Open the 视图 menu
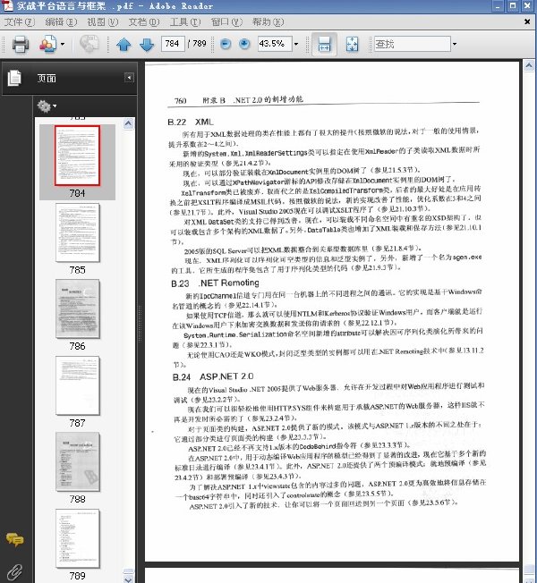Screen dimensions: 537x583 (102, 22)
